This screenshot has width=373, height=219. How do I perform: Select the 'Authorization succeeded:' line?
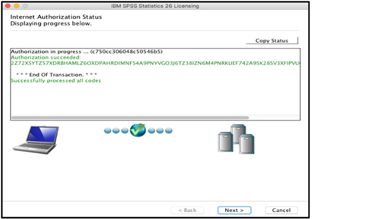46,57
